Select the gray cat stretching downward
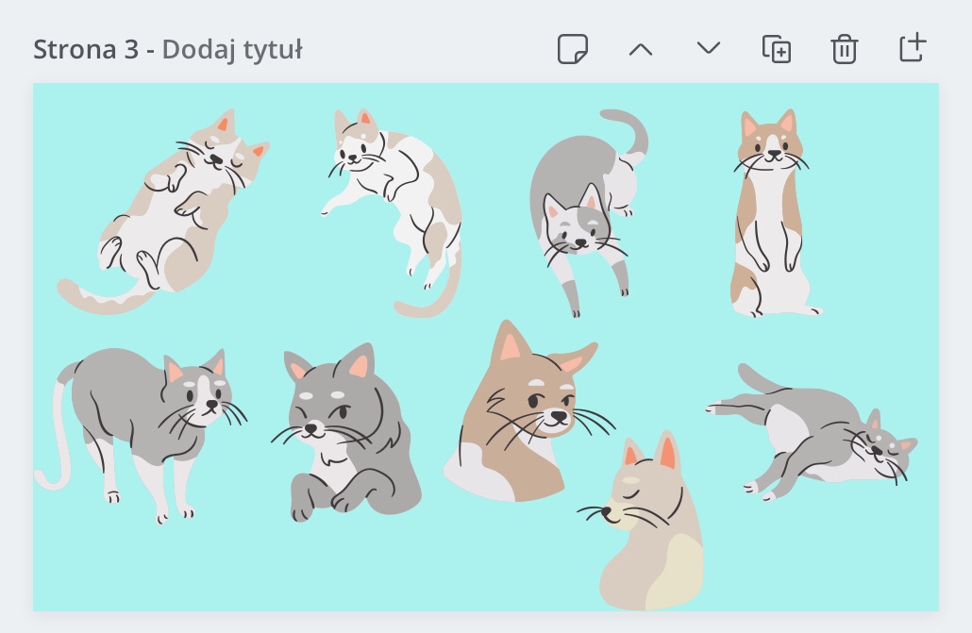 [576, 203]
